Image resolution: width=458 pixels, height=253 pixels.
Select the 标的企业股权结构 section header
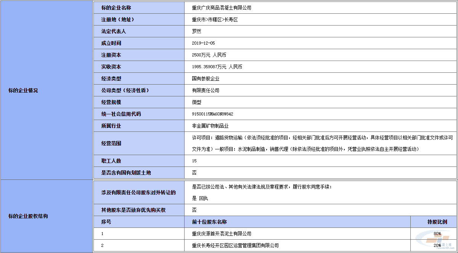click(28, 216)
